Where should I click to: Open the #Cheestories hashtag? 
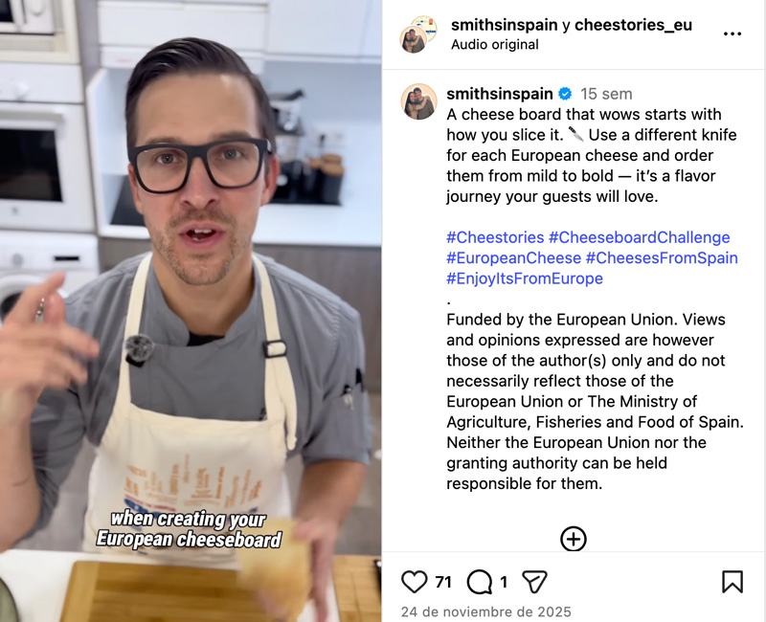(x=495, y=237)
